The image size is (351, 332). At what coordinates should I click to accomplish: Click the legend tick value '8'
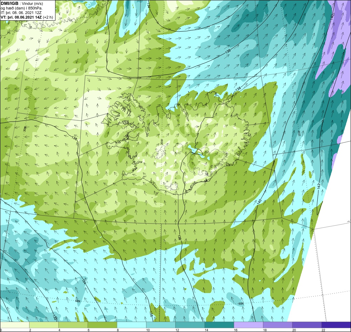(118, 330)
